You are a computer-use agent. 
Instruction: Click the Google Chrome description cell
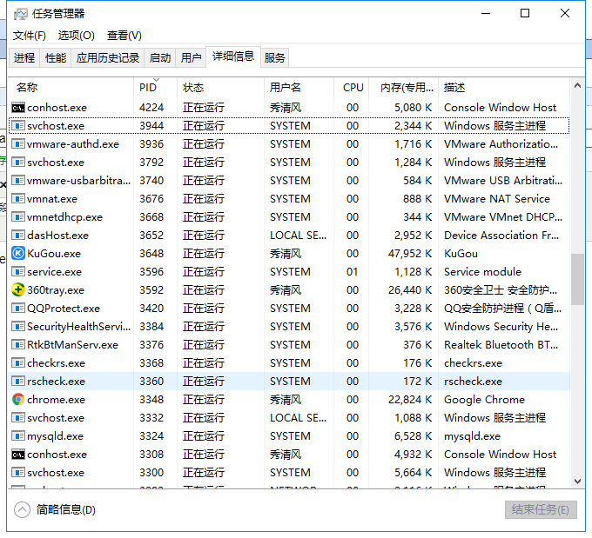(484, 399)
